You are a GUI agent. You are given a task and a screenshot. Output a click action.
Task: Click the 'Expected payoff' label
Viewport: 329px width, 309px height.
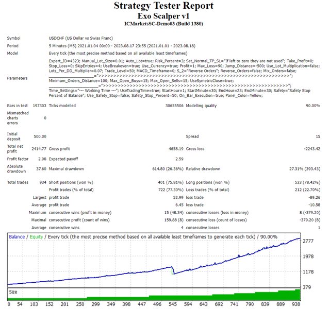(63, 159)
